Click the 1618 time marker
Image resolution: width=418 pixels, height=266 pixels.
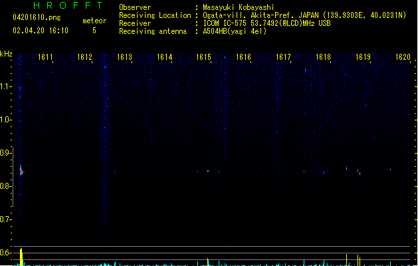click(x=323, y=57)
